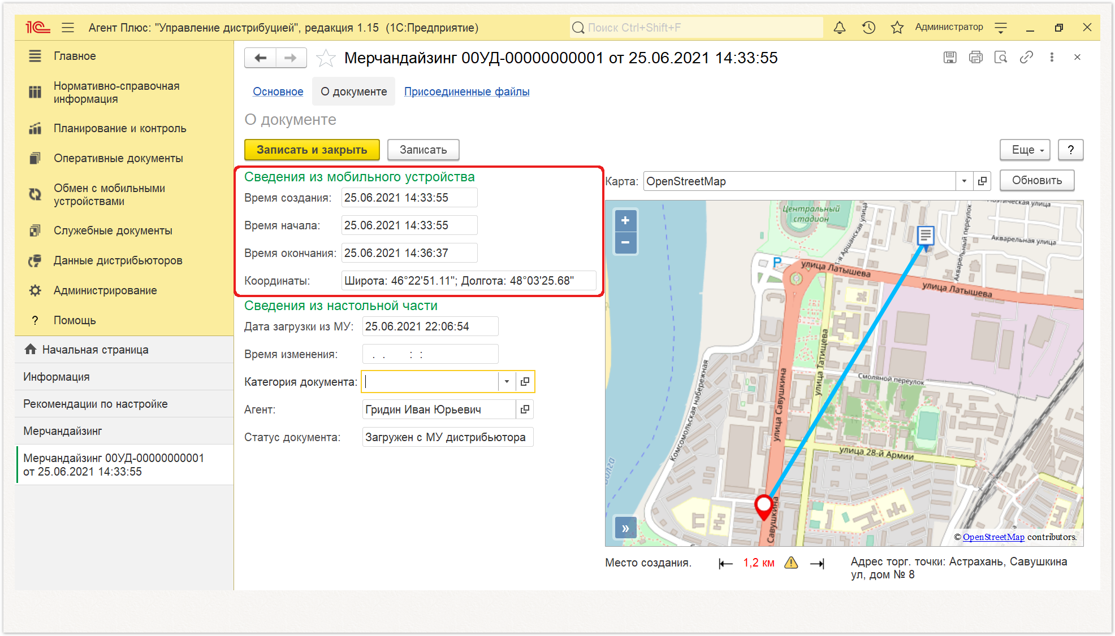Click Записать и закрыть button
The image size is (1115, 636).
click(312, 150)
